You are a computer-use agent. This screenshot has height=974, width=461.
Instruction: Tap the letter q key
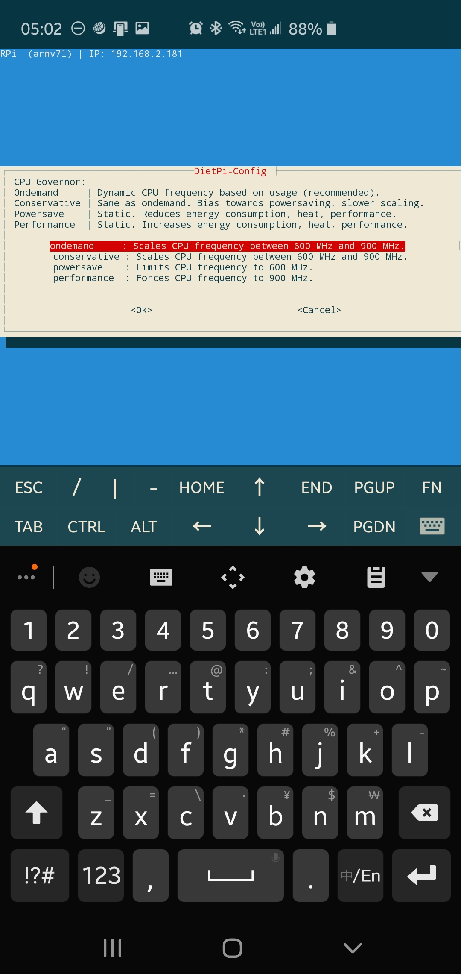coord(29,687)
